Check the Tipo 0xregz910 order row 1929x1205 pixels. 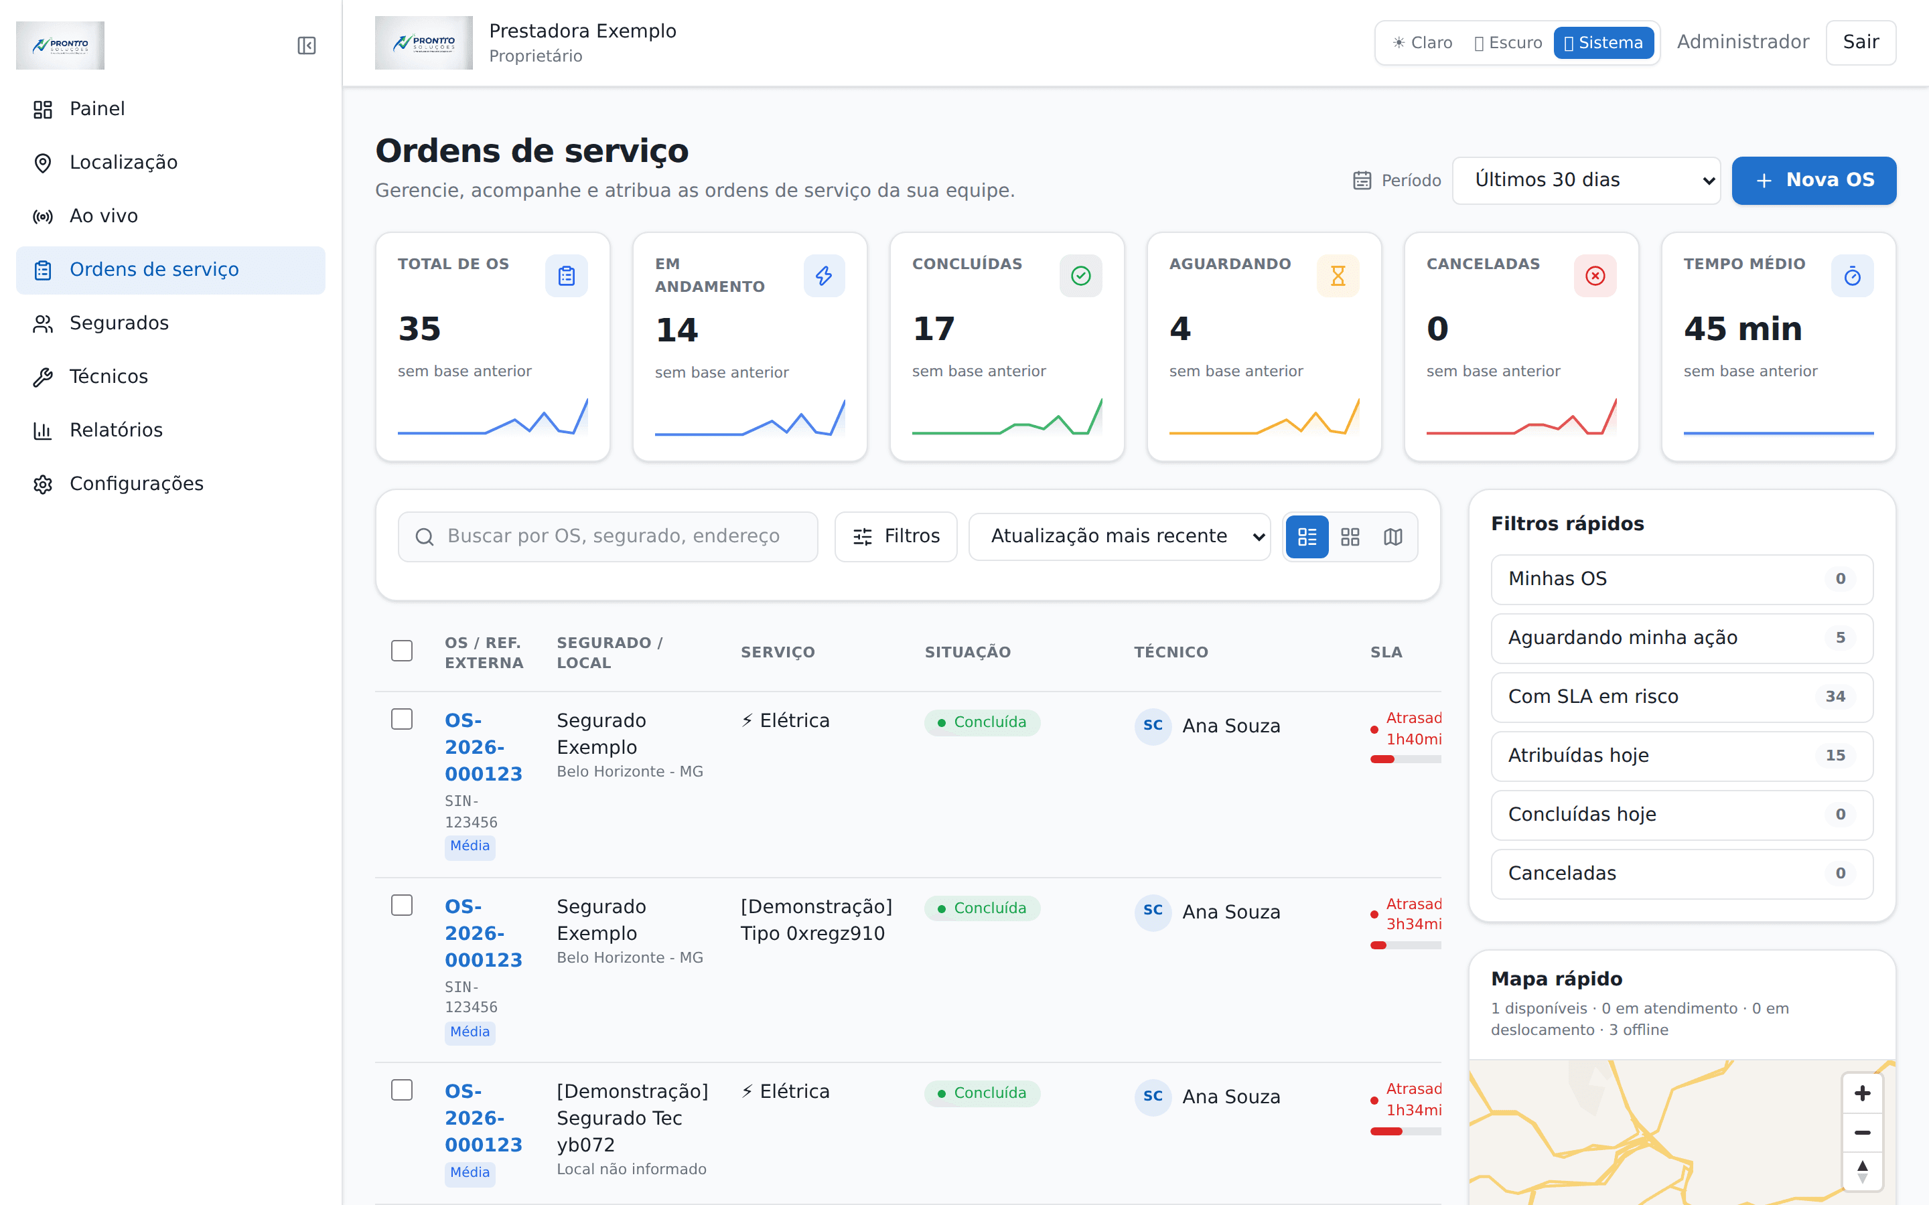click(402, 905)
